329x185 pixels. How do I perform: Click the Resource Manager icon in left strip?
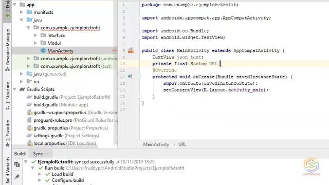[x=8, y=69]
